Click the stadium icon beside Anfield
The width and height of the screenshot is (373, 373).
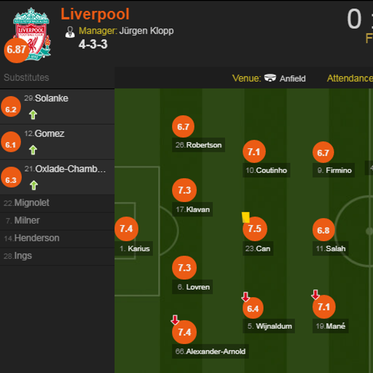coord(270,78)
